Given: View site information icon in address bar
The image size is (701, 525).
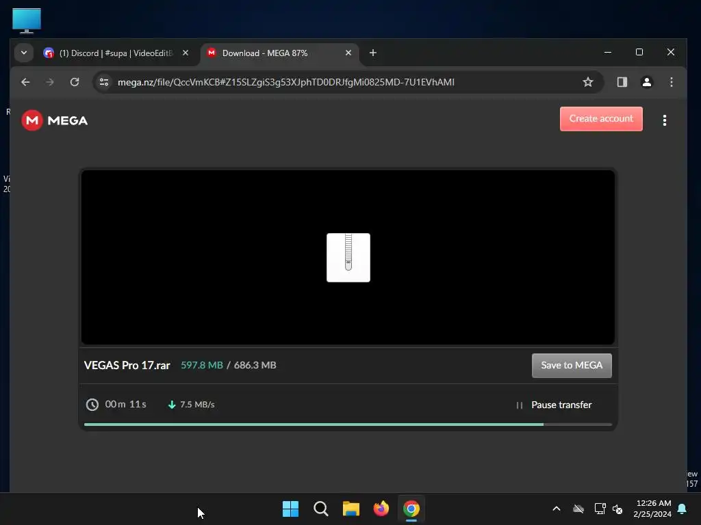Looking at the screenshot, I should (x=104, y=82).
